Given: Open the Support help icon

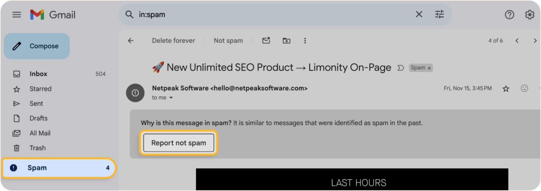Looking at the screenshot, I should [x=509, y=15].
